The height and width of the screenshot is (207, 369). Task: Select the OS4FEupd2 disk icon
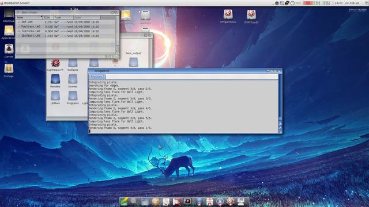[251, 14]
